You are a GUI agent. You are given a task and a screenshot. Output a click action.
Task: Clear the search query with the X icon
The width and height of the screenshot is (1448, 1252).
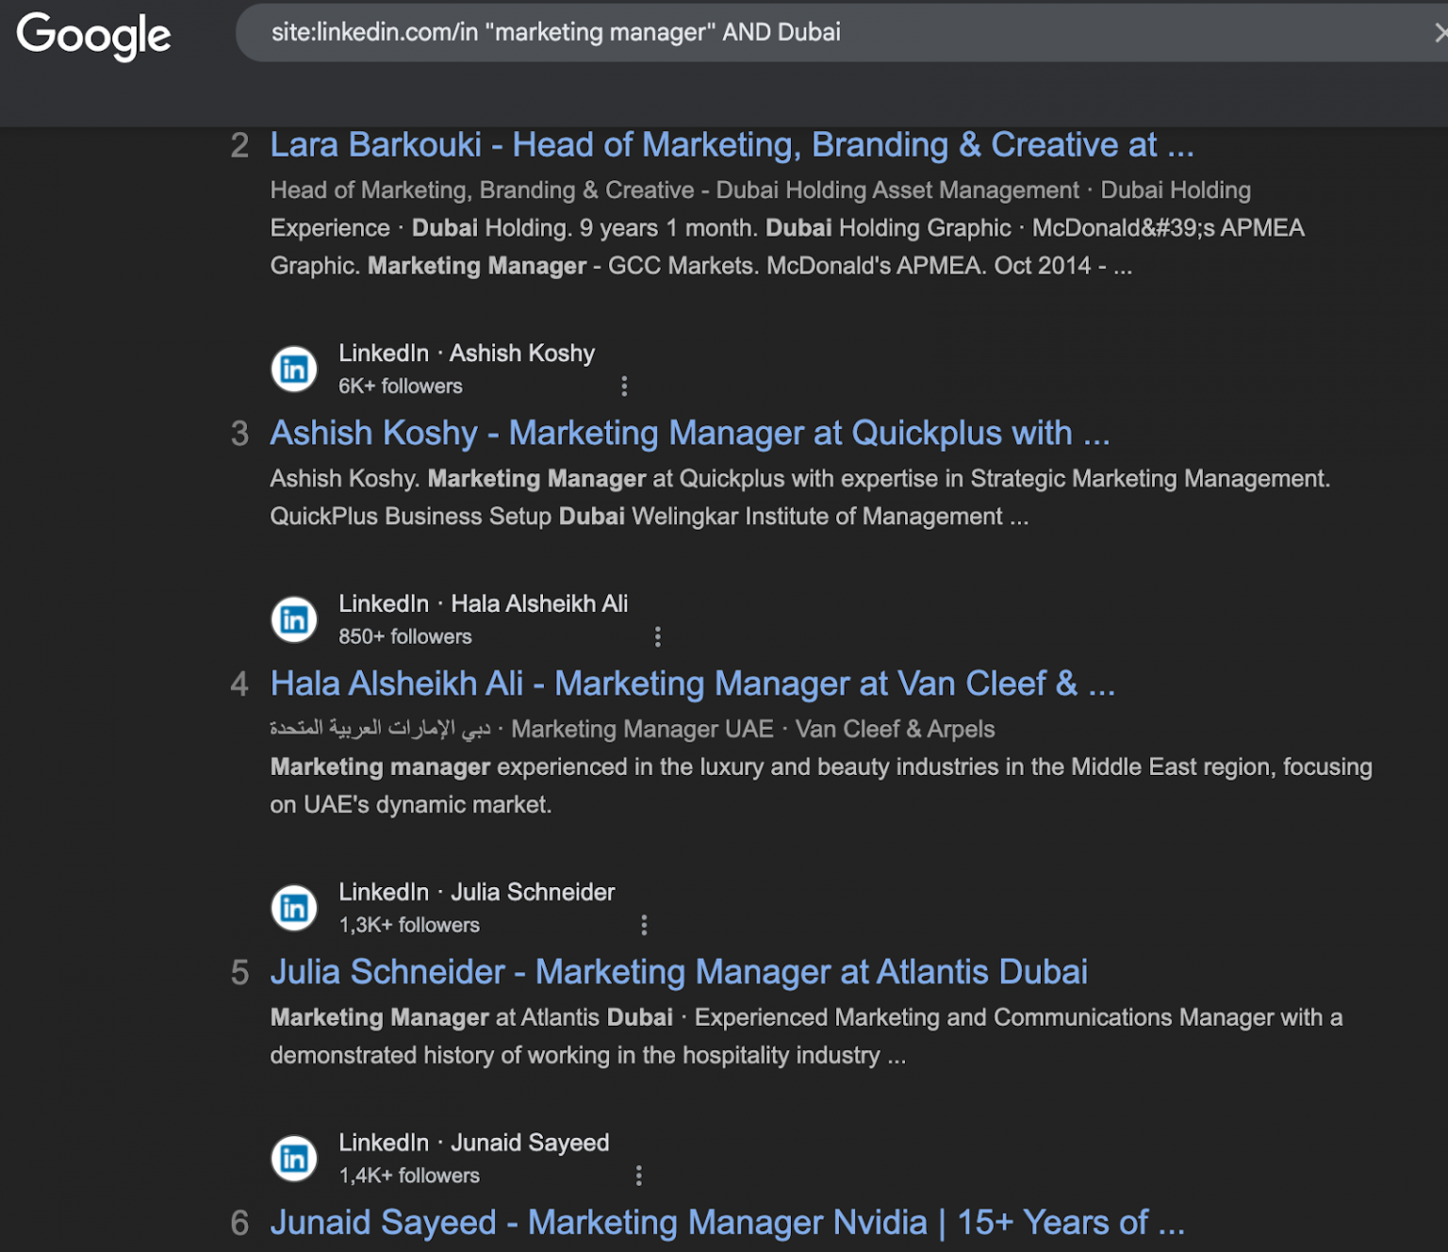[x=1440, y=31]
